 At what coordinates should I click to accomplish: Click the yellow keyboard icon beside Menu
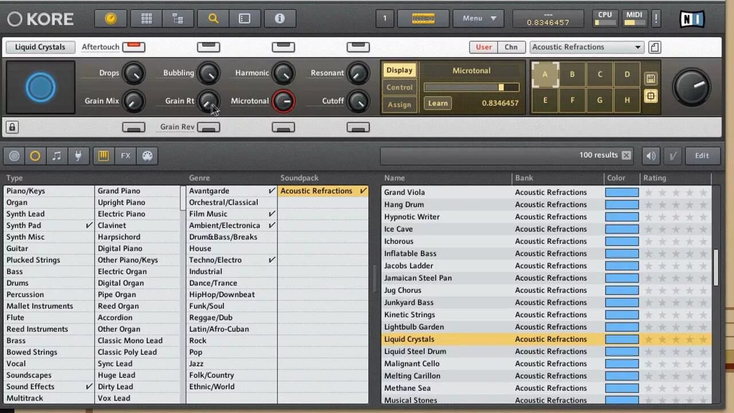point(423,18)
